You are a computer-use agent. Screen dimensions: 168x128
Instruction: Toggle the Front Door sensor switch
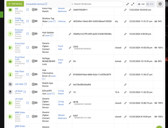click(x=35, y=47)
